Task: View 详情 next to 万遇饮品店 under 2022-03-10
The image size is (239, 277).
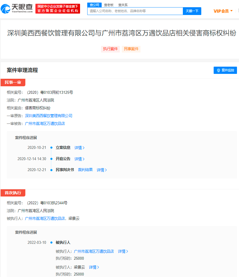Action: (x=123, y=251)
